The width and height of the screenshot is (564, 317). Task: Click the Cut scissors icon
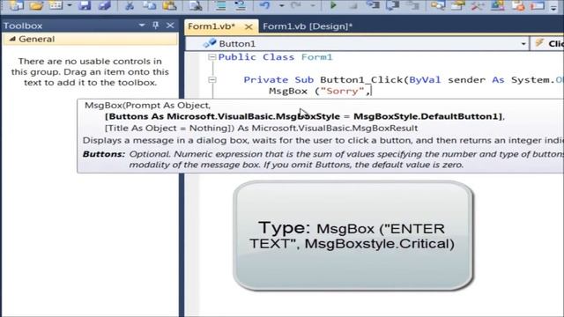tap(130, 5)
